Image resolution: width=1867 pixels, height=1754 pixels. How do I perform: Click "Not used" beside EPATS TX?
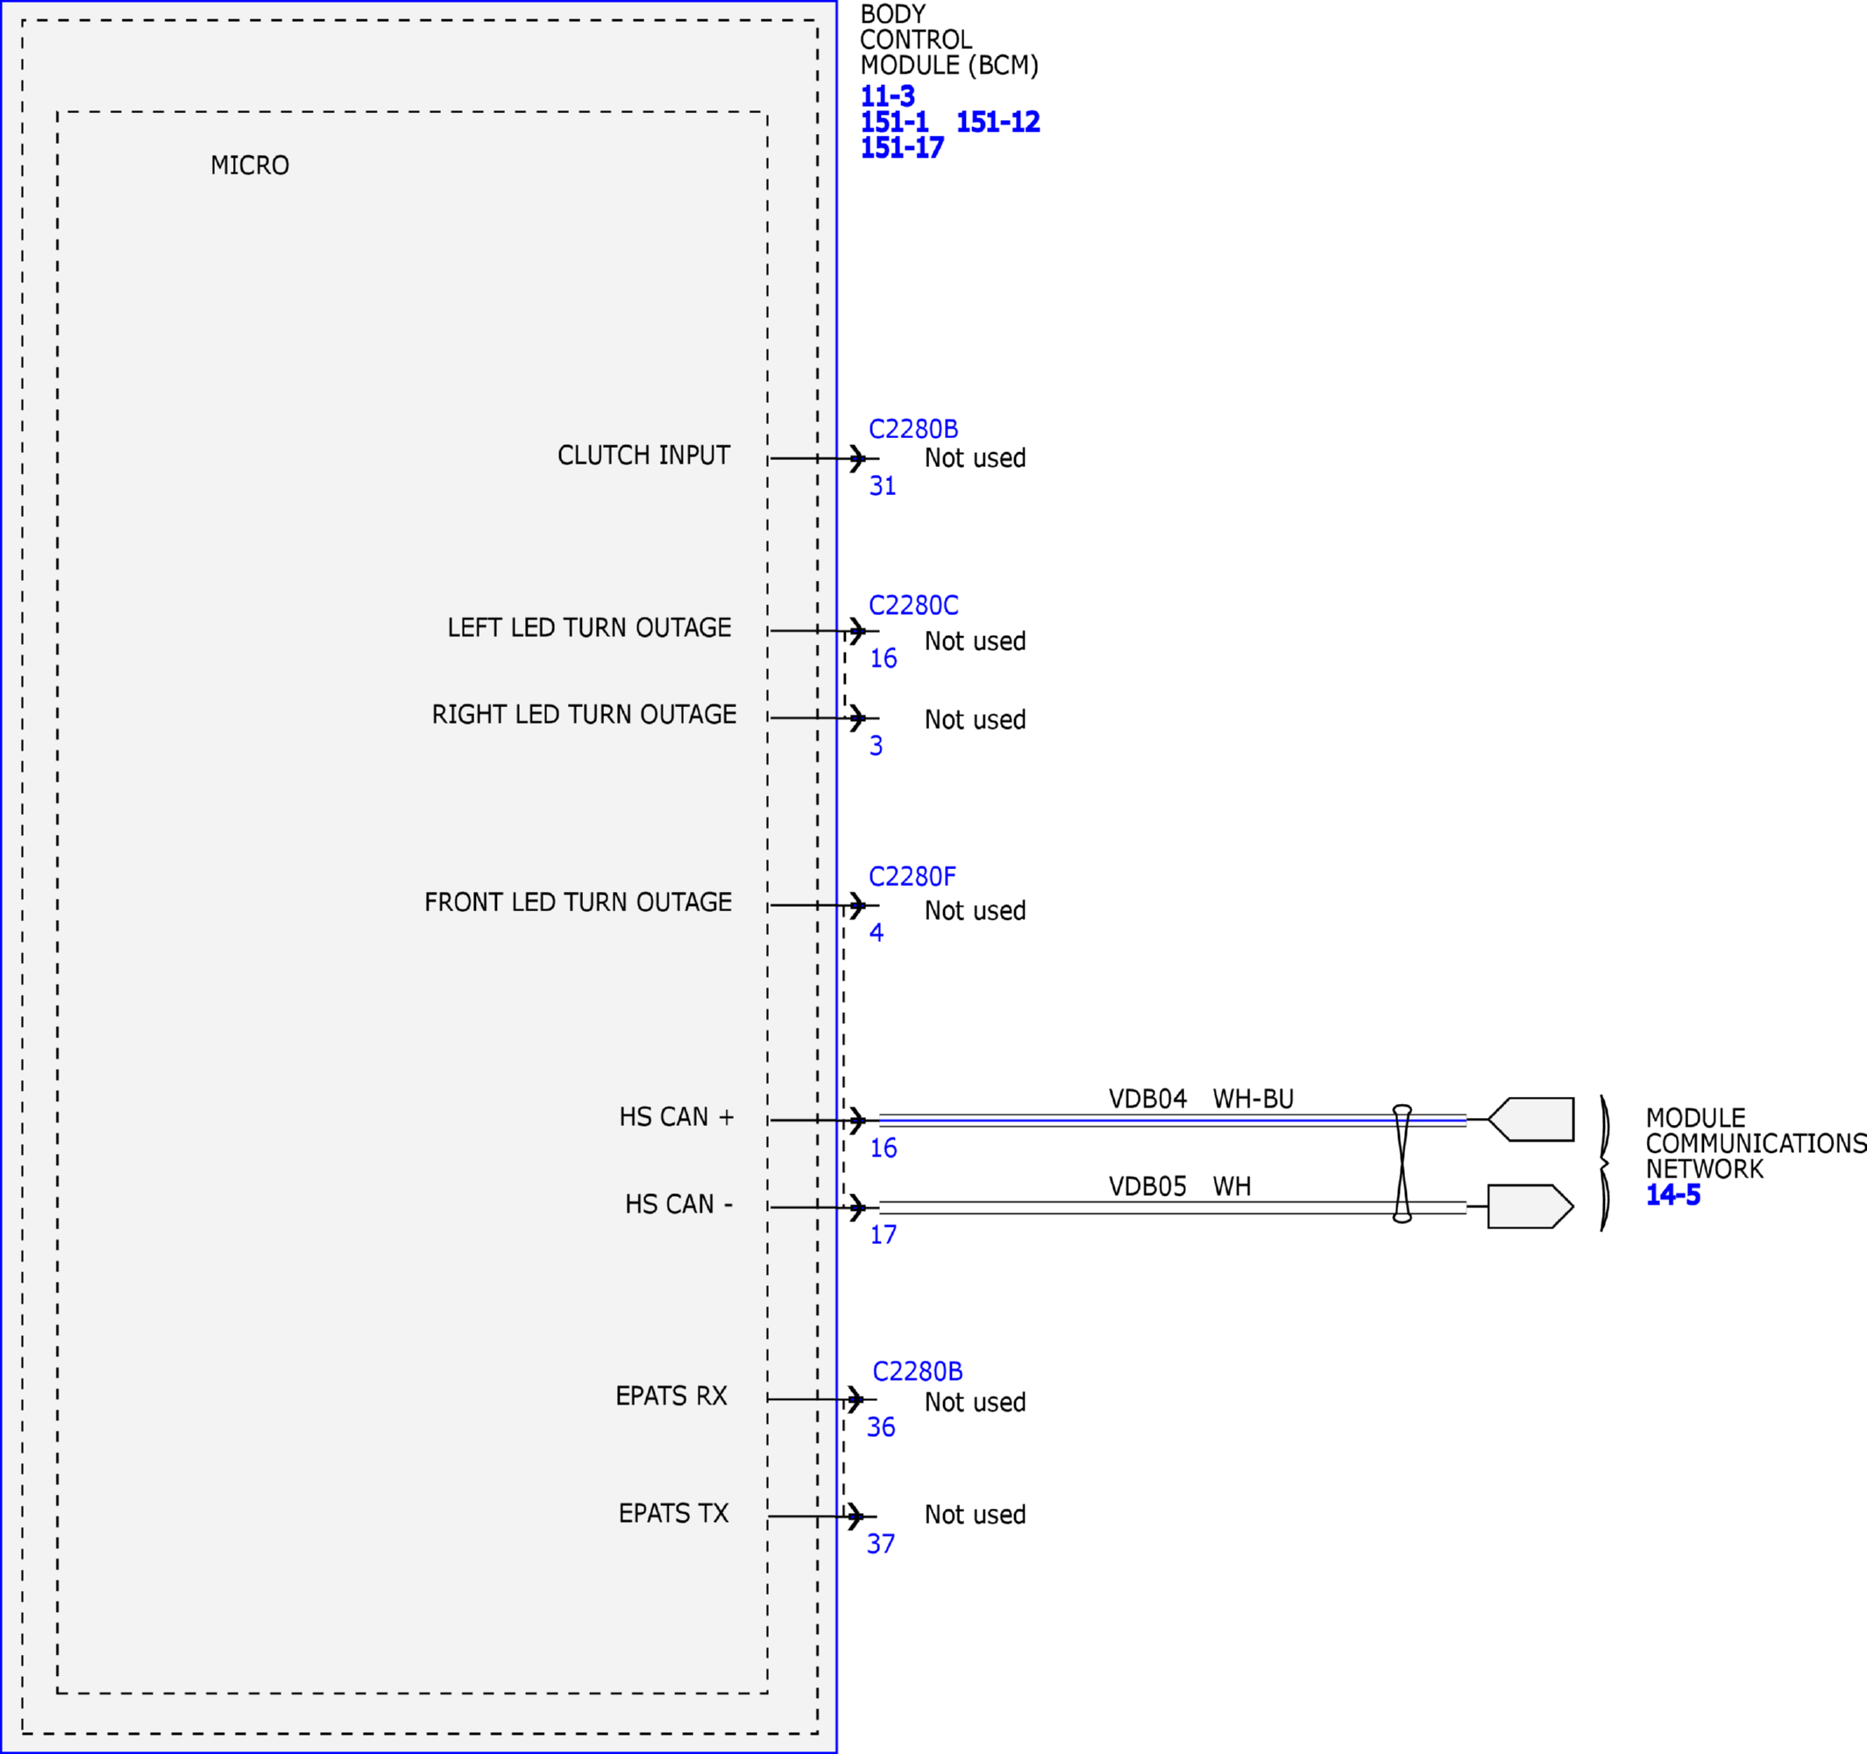pos(975,1515)
